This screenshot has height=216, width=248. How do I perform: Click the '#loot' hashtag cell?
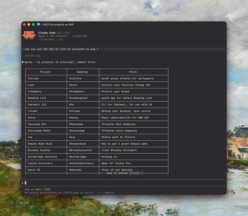click(x=73, y=85)
